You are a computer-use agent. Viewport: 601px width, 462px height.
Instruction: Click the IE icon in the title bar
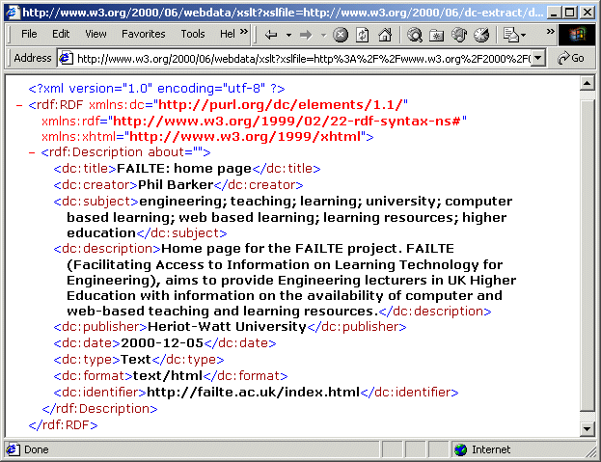tap(13, 12)
